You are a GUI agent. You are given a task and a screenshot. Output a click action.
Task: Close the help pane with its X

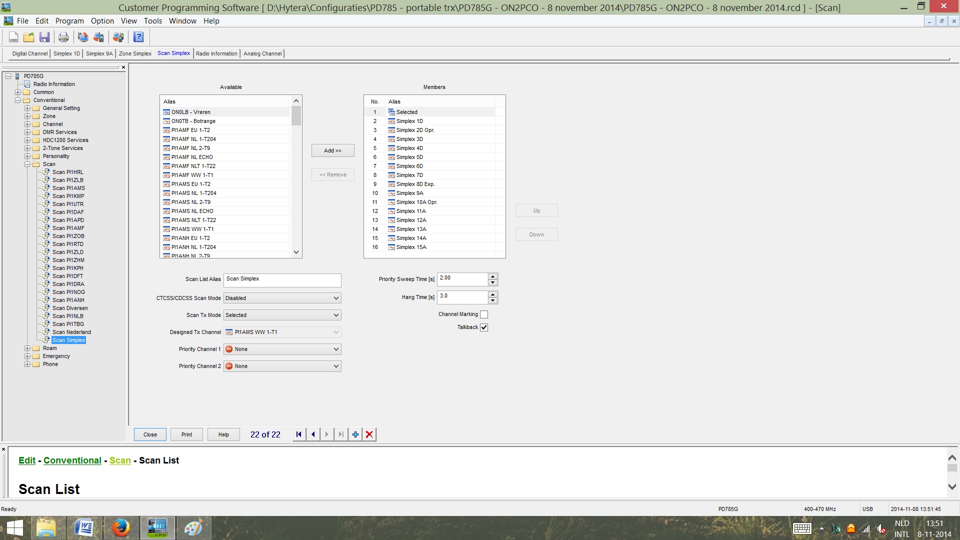(3, 449)
